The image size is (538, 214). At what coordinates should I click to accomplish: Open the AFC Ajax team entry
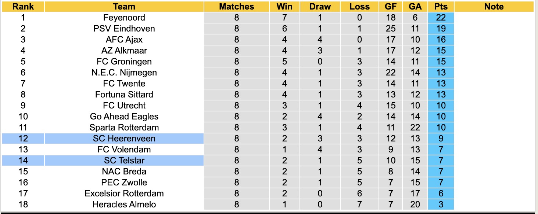[x=124, y=40]
